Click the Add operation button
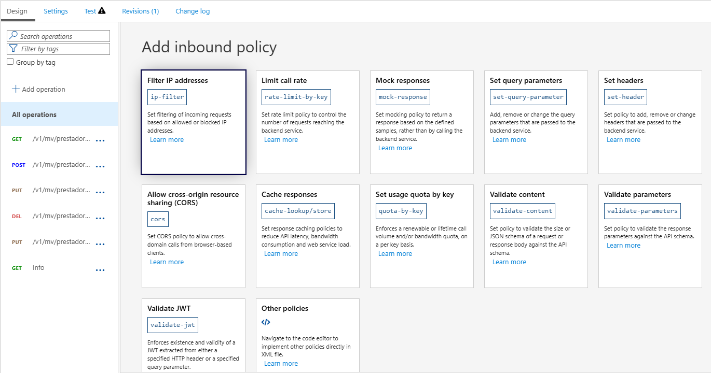This screenshot has height=373, width=711. 39,89
